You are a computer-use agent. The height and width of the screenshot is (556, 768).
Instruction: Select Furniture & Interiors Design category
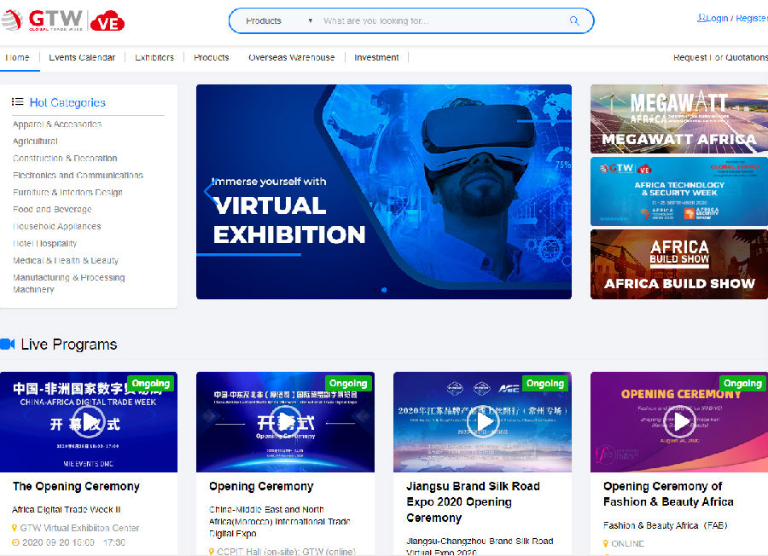67,193
